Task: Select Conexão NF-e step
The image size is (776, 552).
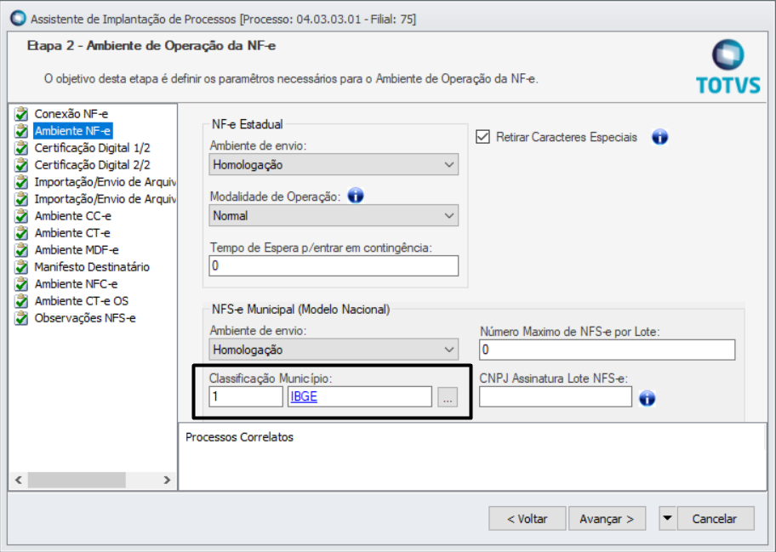Action: click(71, 114)
